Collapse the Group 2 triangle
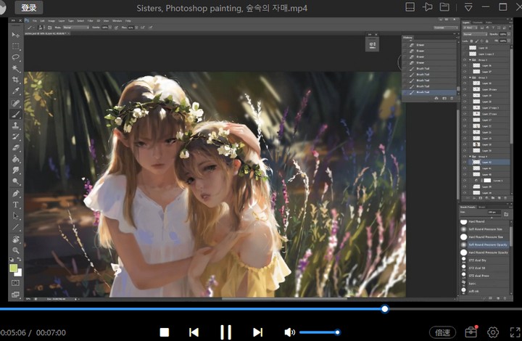 click(x=470, y=60)
